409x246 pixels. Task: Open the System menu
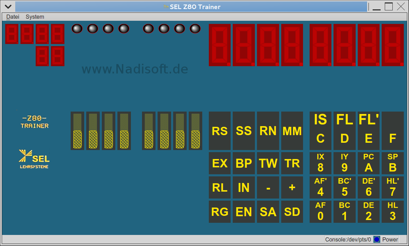click(35, 17)
